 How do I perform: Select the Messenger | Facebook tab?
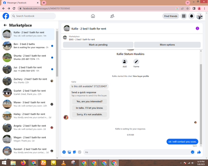coord(21,2)
